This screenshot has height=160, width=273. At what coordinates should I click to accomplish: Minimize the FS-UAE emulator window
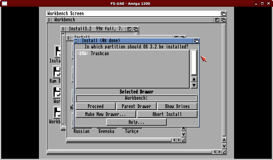(256, 3)
